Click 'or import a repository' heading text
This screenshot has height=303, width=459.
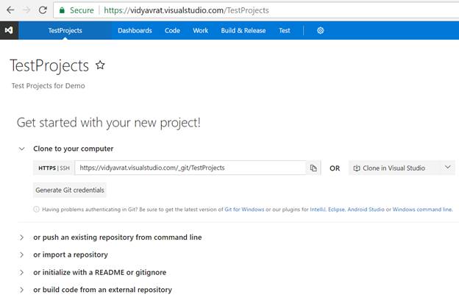click(x=71, y=254)
